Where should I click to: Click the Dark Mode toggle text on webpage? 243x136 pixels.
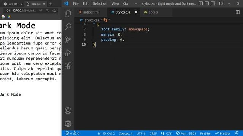coord(10,94)
